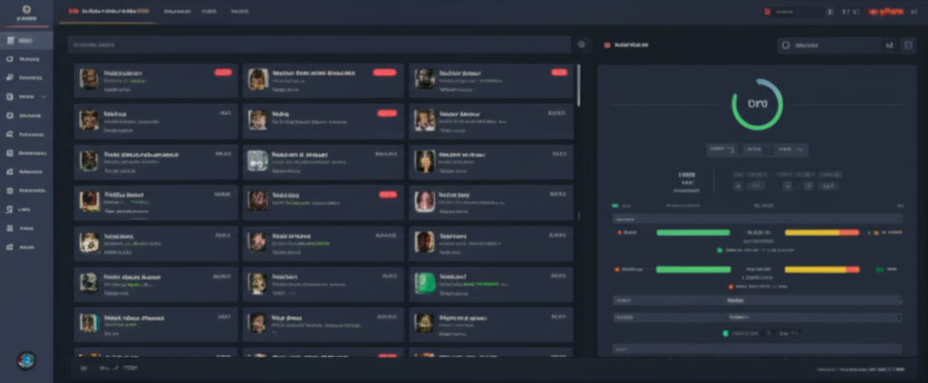Open the fifth left sidebar icon
928x383 pixels.
(x=9, y=115)
